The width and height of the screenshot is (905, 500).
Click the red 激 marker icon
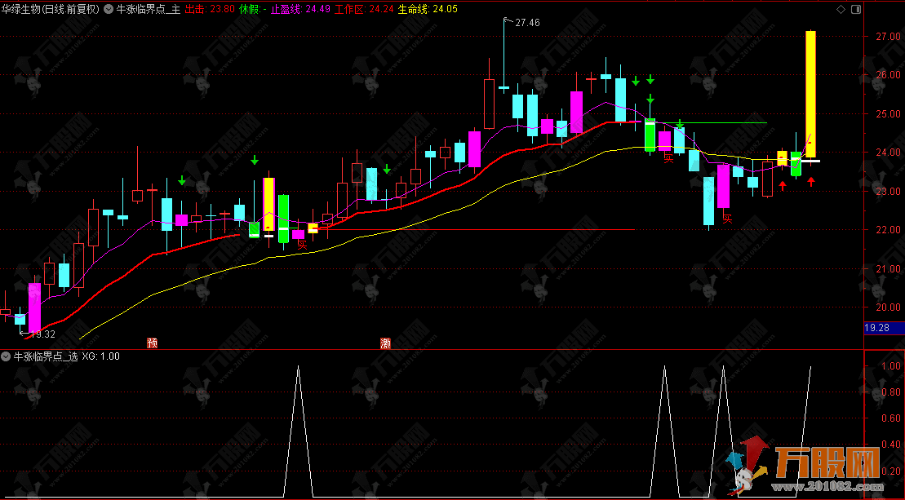[x=385, y=343]
